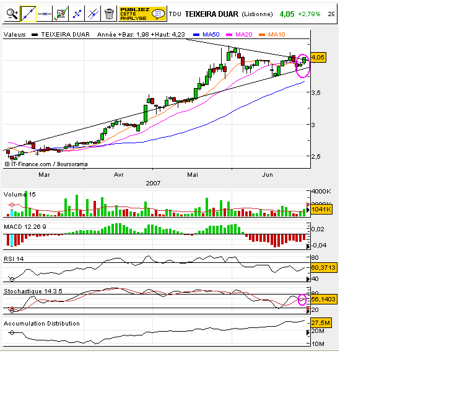Select the dashed segment drawing tool
This screenshot has width=457, height=395.
77,14
